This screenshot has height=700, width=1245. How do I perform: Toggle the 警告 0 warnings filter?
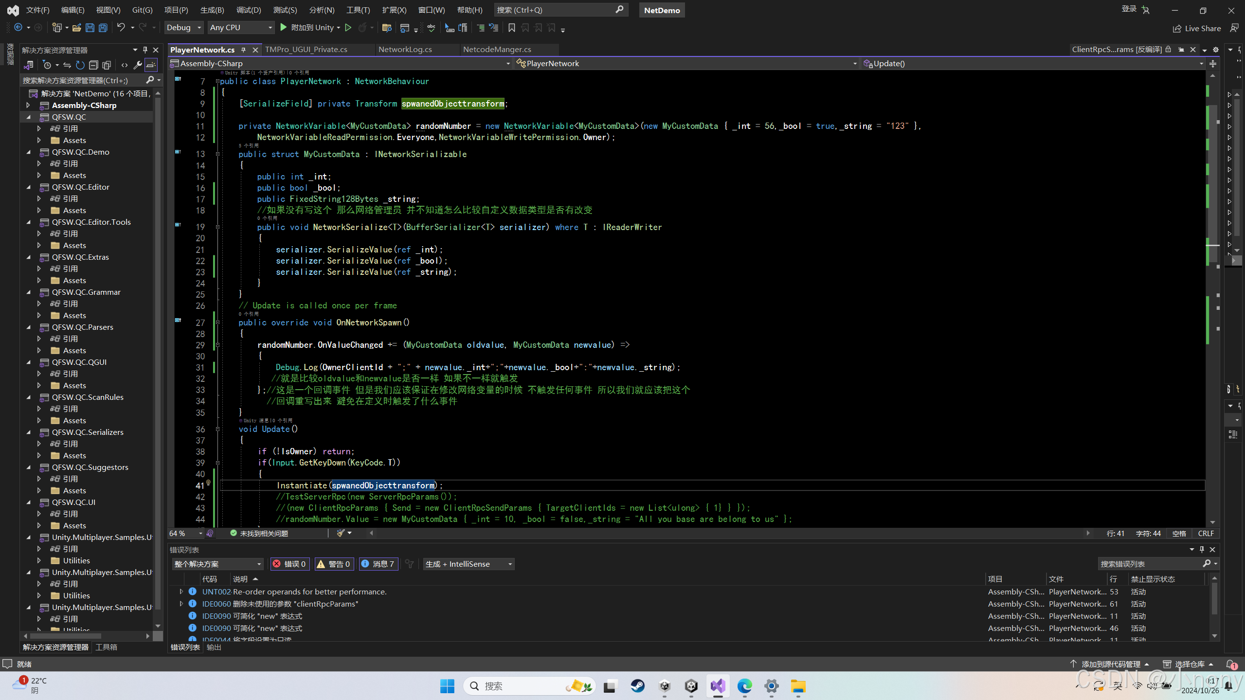coord(334,564)
